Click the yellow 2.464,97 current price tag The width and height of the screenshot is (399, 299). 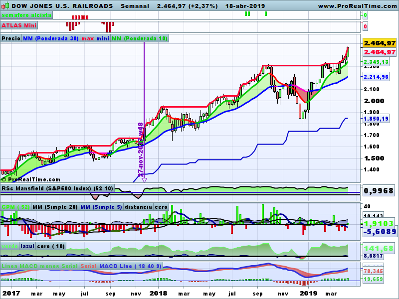click(x=380, y=43)
